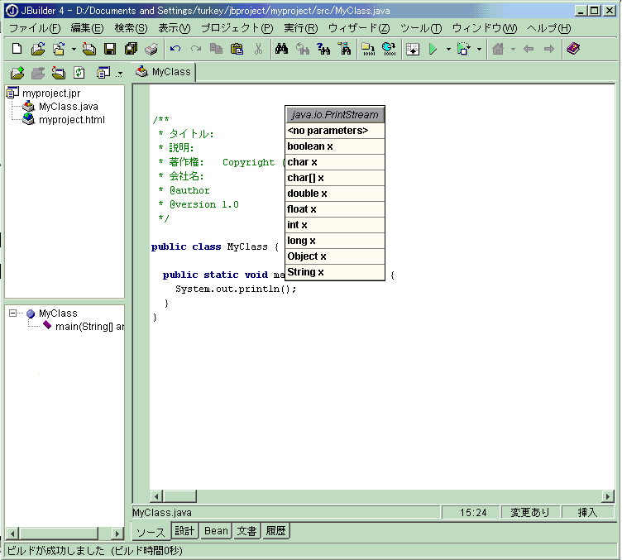Click the Print icon in toolbar
The image size is (622, 560).
tap(151, 50)
